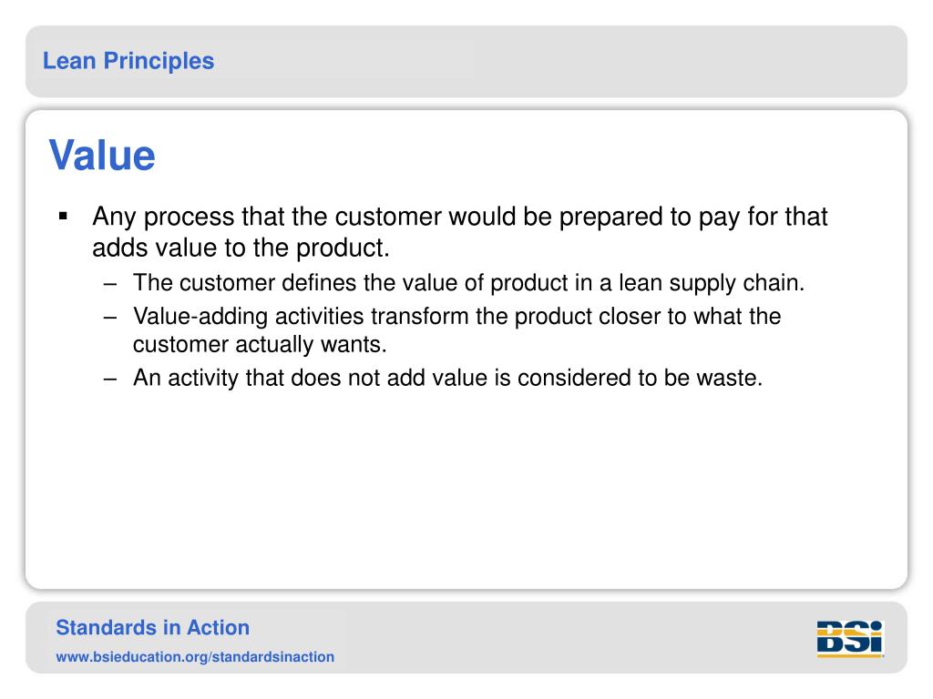Select the sub-bullet 'The customer defines the value'
The width and height of the screenshot is (933, 699).
click(x=469, y=283)
